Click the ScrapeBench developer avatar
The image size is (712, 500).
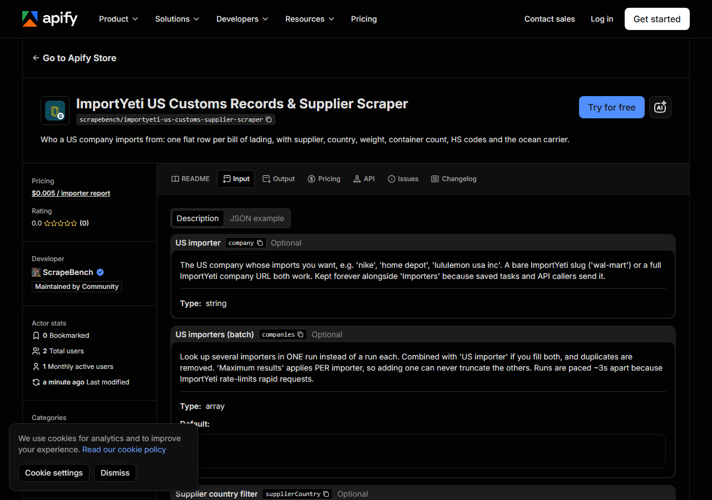tap(36, 272)
